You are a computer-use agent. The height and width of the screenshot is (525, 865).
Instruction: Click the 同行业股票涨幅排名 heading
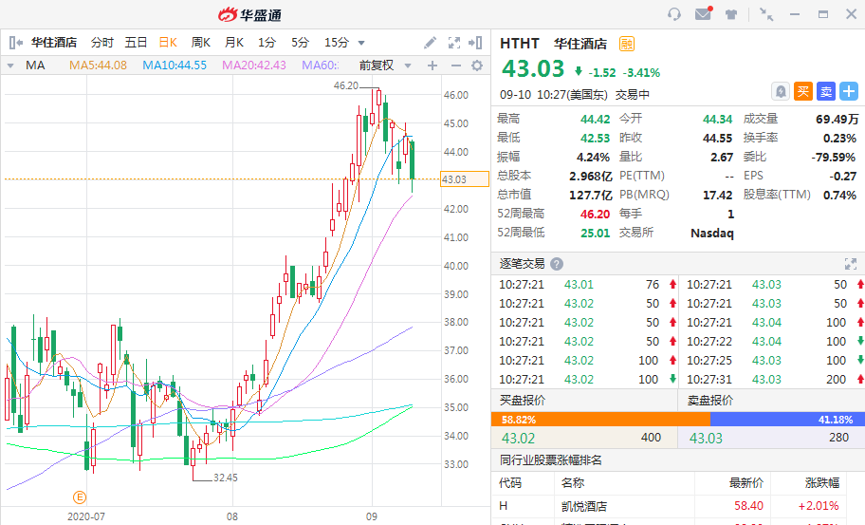[550, 459]
